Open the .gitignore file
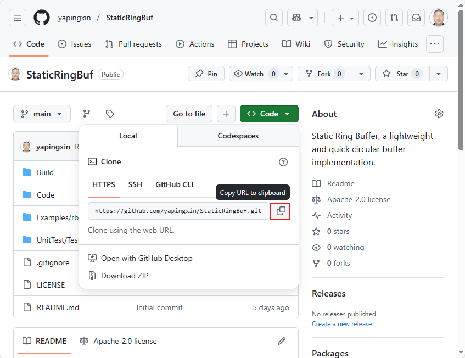 (x=53, y=263)
